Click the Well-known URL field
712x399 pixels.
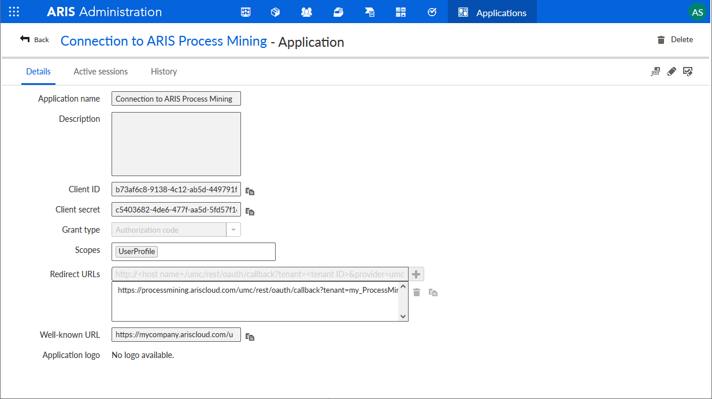tap(176, 335)
